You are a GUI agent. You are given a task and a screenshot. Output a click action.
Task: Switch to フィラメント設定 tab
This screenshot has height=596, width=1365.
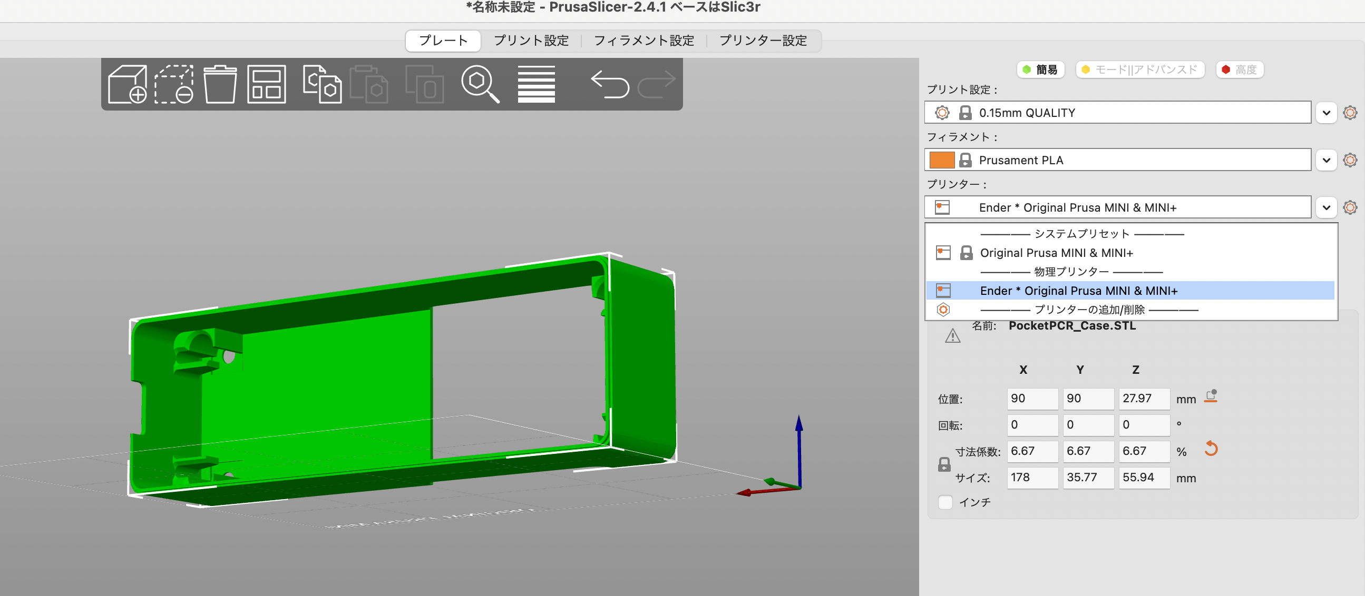click(x=644, y=41)
